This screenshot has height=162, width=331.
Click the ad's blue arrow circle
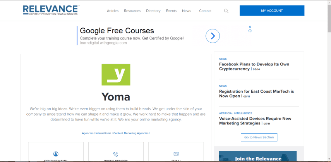[x=213, y=36]
